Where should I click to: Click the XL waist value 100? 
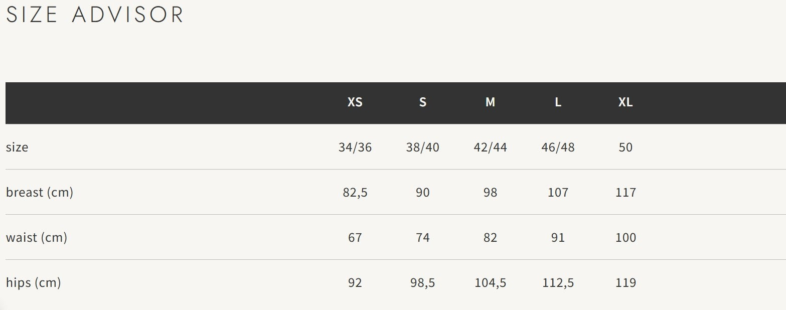tap(625, 237)
